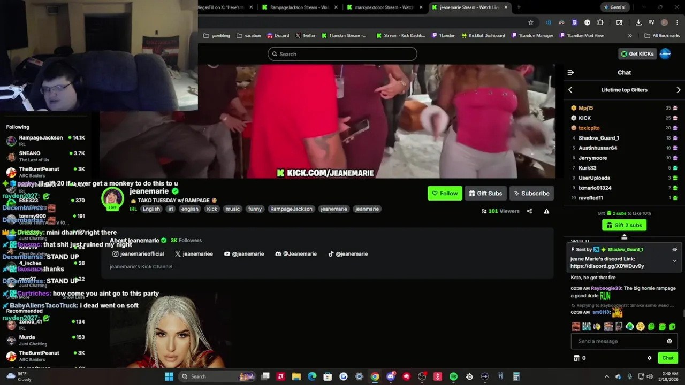Click in the Kick Search field
Screen dimensions: 685x385
pyautogui.click(x=342, y=54)
